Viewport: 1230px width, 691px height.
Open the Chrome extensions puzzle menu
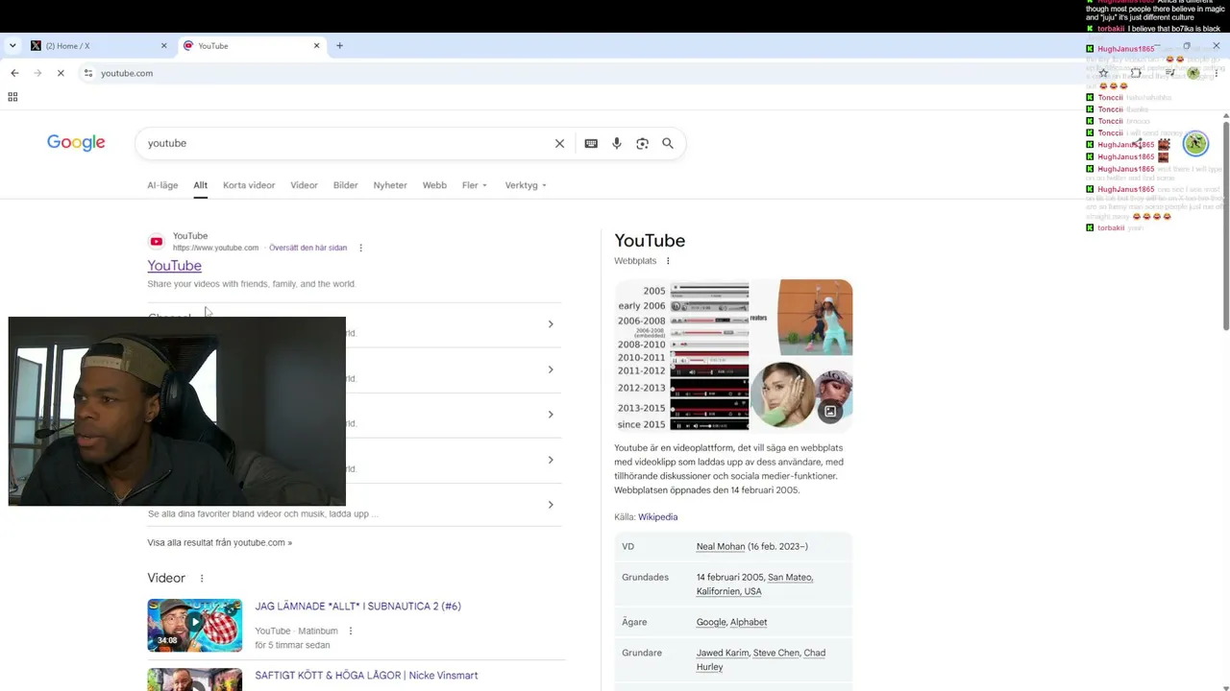click(1136, 73)
